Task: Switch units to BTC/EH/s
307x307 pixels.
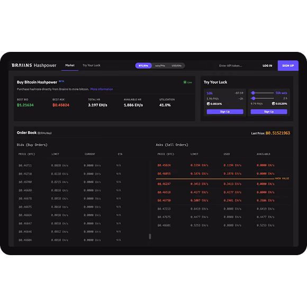Action: [x=143, y=66]
